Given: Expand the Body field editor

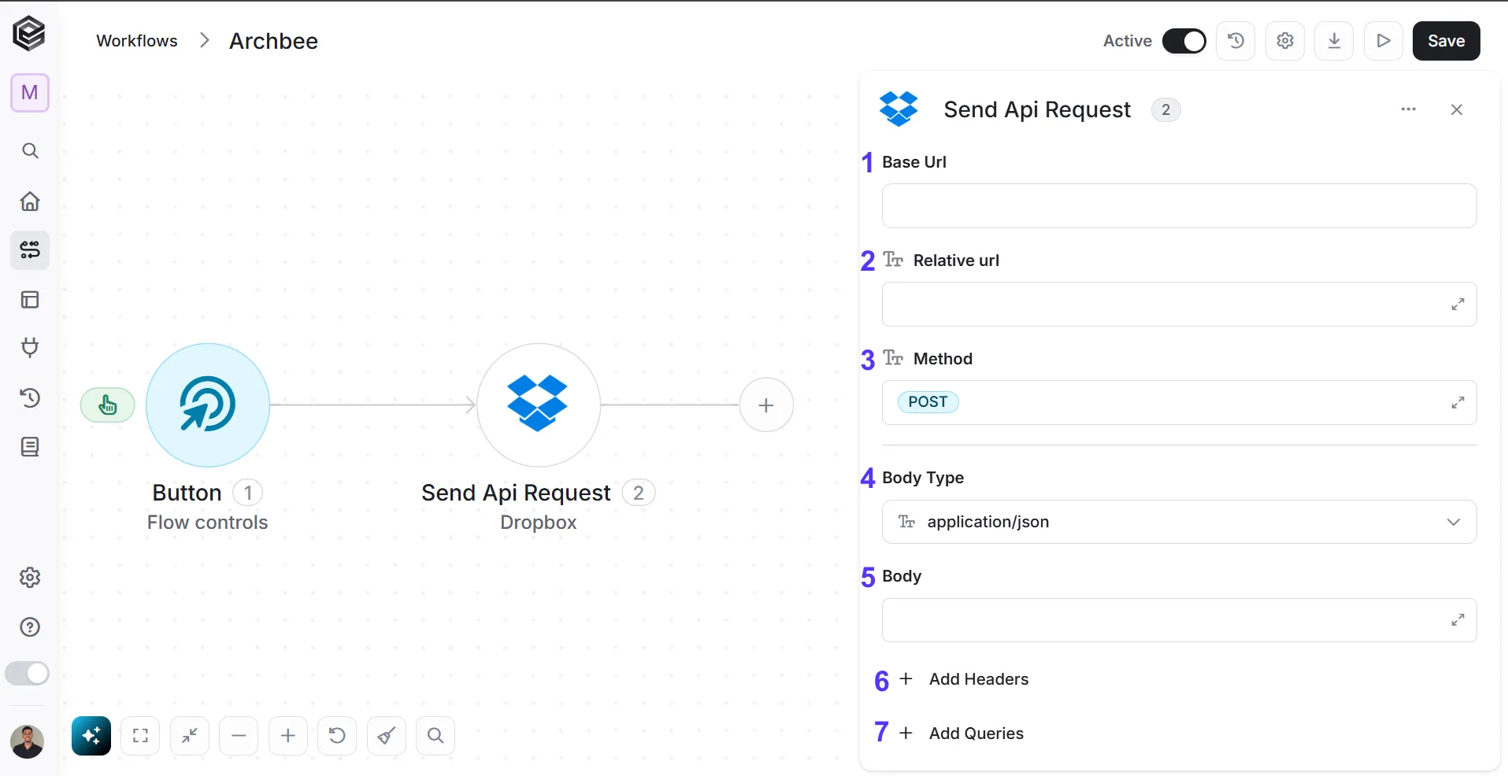Looking at the screenshot, I should (1458, 620).
